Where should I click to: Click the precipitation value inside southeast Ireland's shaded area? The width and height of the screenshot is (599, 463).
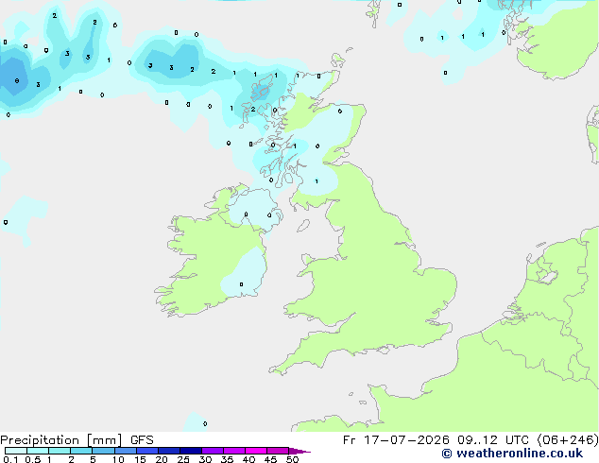tap(241, 284)
